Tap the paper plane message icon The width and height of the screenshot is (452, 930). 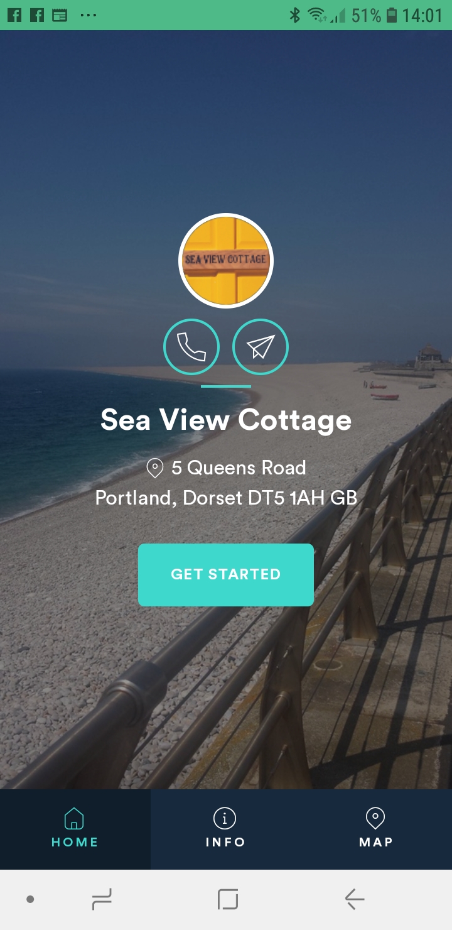[261, 347]
